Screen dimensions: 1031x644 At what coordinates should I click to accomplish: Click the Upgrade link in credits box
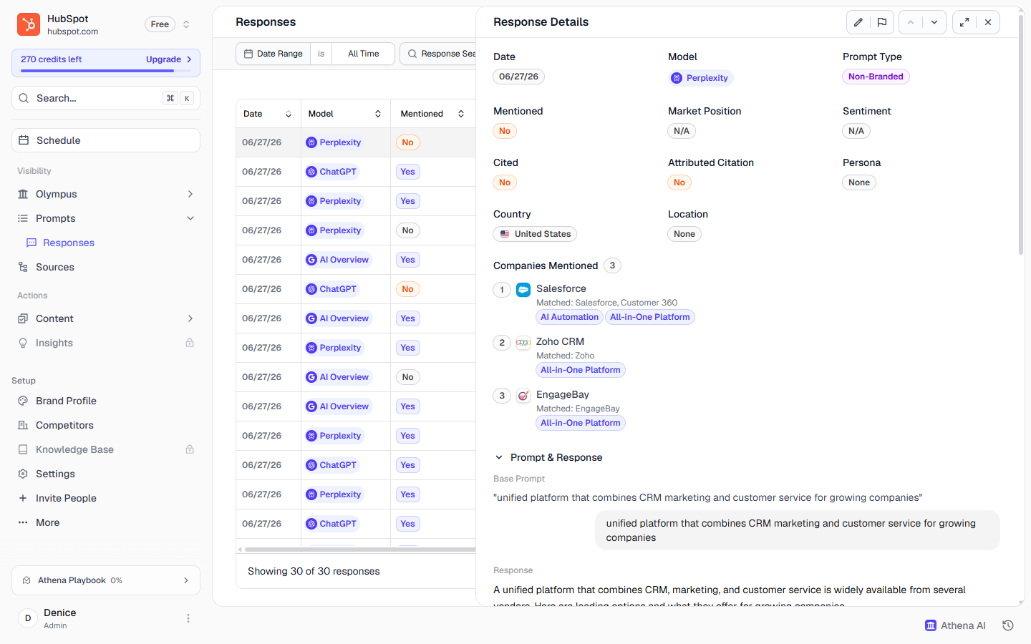tap(168, 59)
